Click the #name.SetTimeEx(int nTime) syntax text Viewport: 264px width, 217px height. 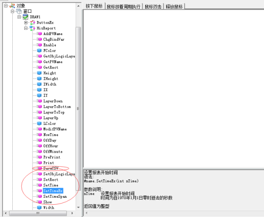click(x=111, y=181)
